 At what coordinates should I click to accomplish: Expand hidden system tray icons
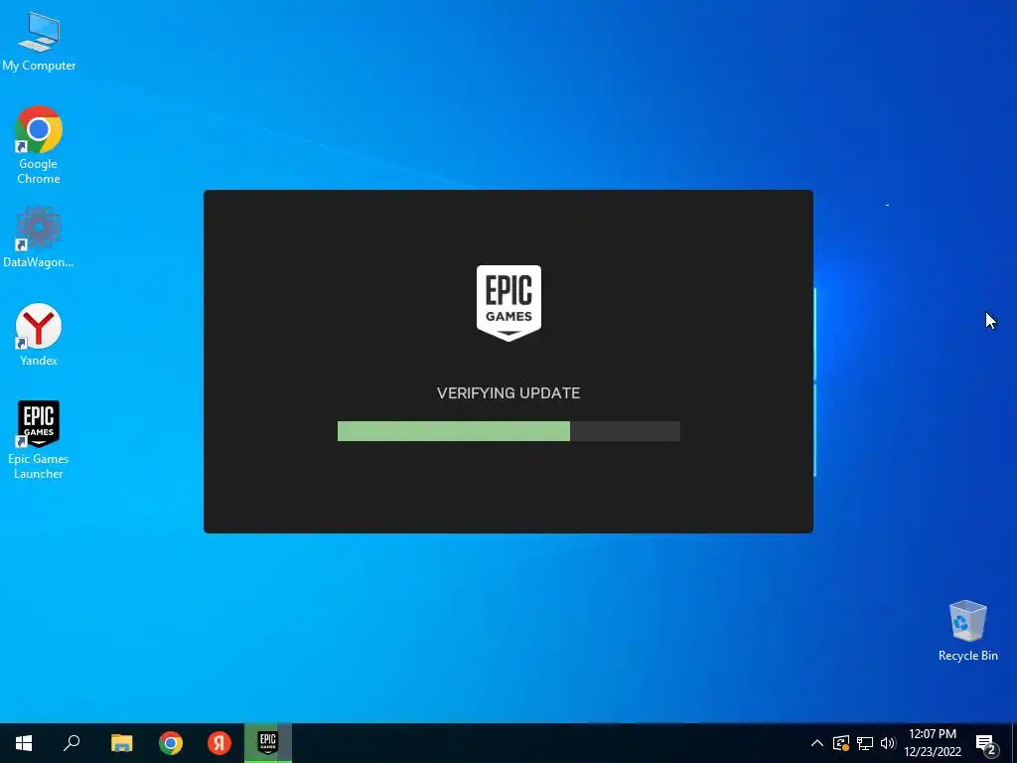[817, 743]
